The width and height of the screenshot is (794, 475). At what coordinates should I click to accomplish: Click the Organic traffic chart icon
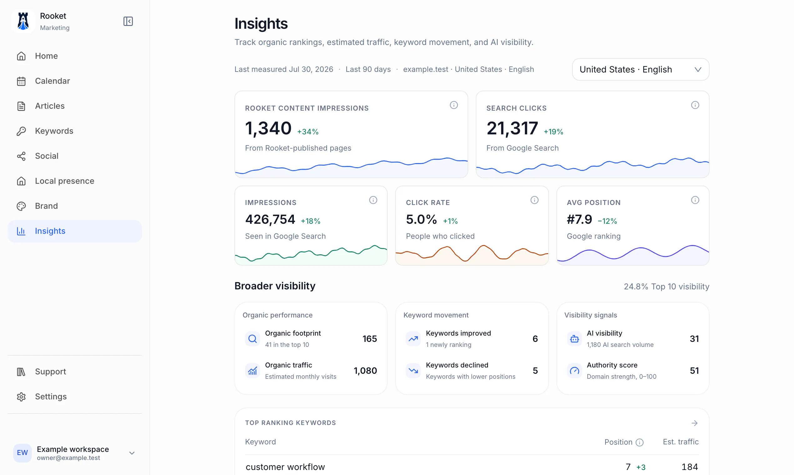click(253, 371)
